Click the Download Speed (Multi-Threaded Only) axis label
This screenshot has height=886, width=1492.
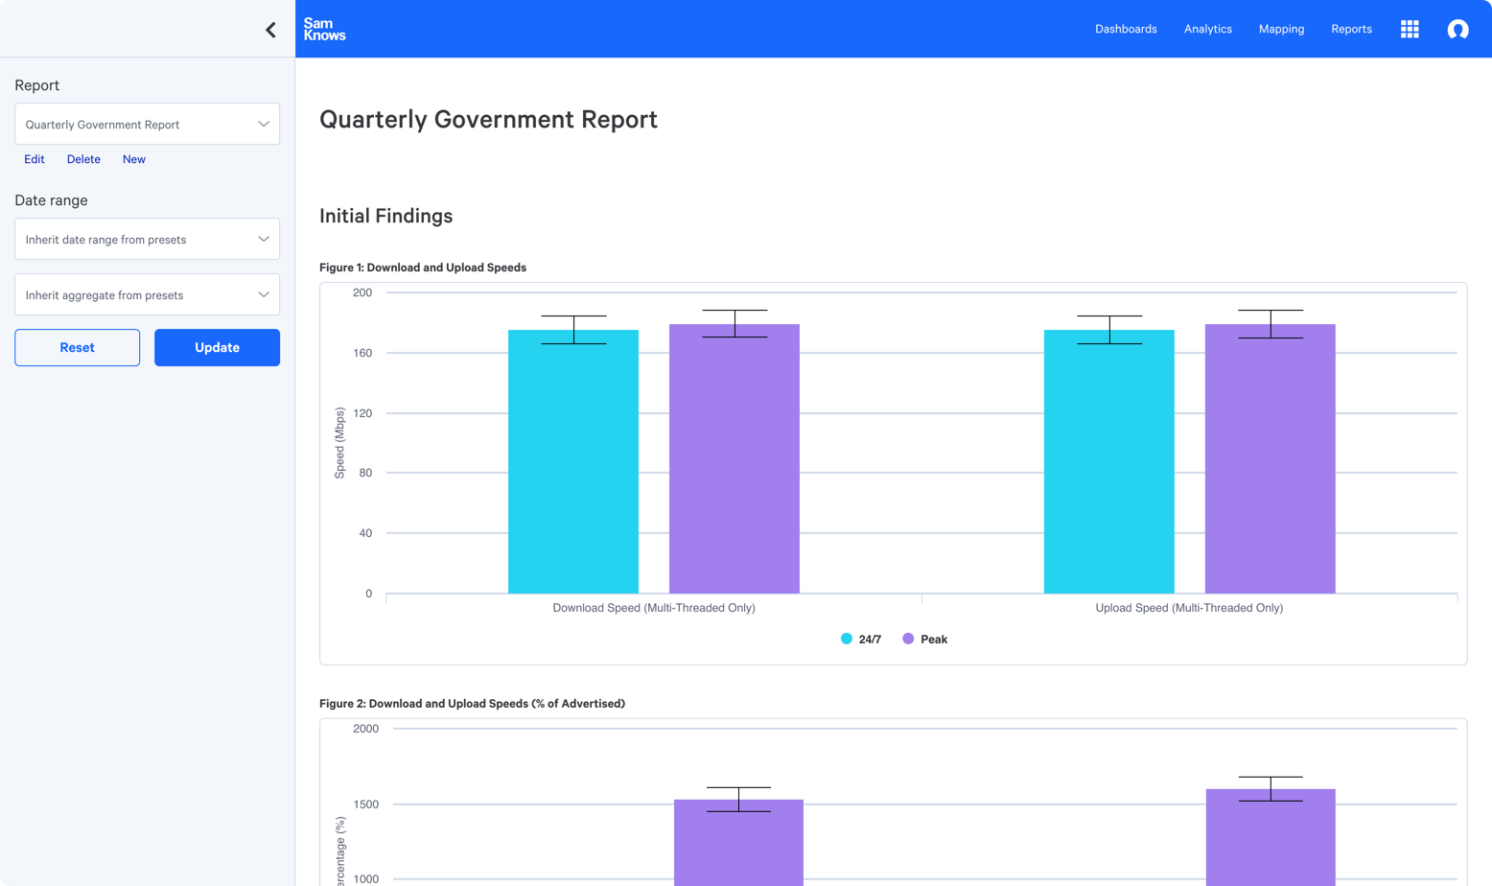click(x=654, y=608)
